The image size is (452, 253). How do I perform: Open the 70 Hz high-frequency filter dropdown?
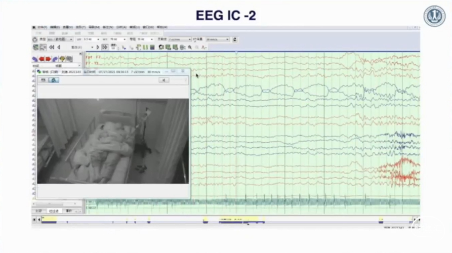[x=117, y=39]
